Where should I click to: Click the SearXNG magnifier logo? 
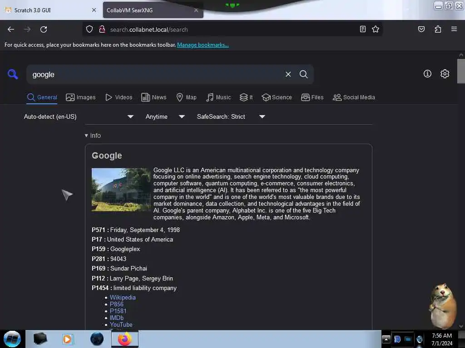[13, 74]
